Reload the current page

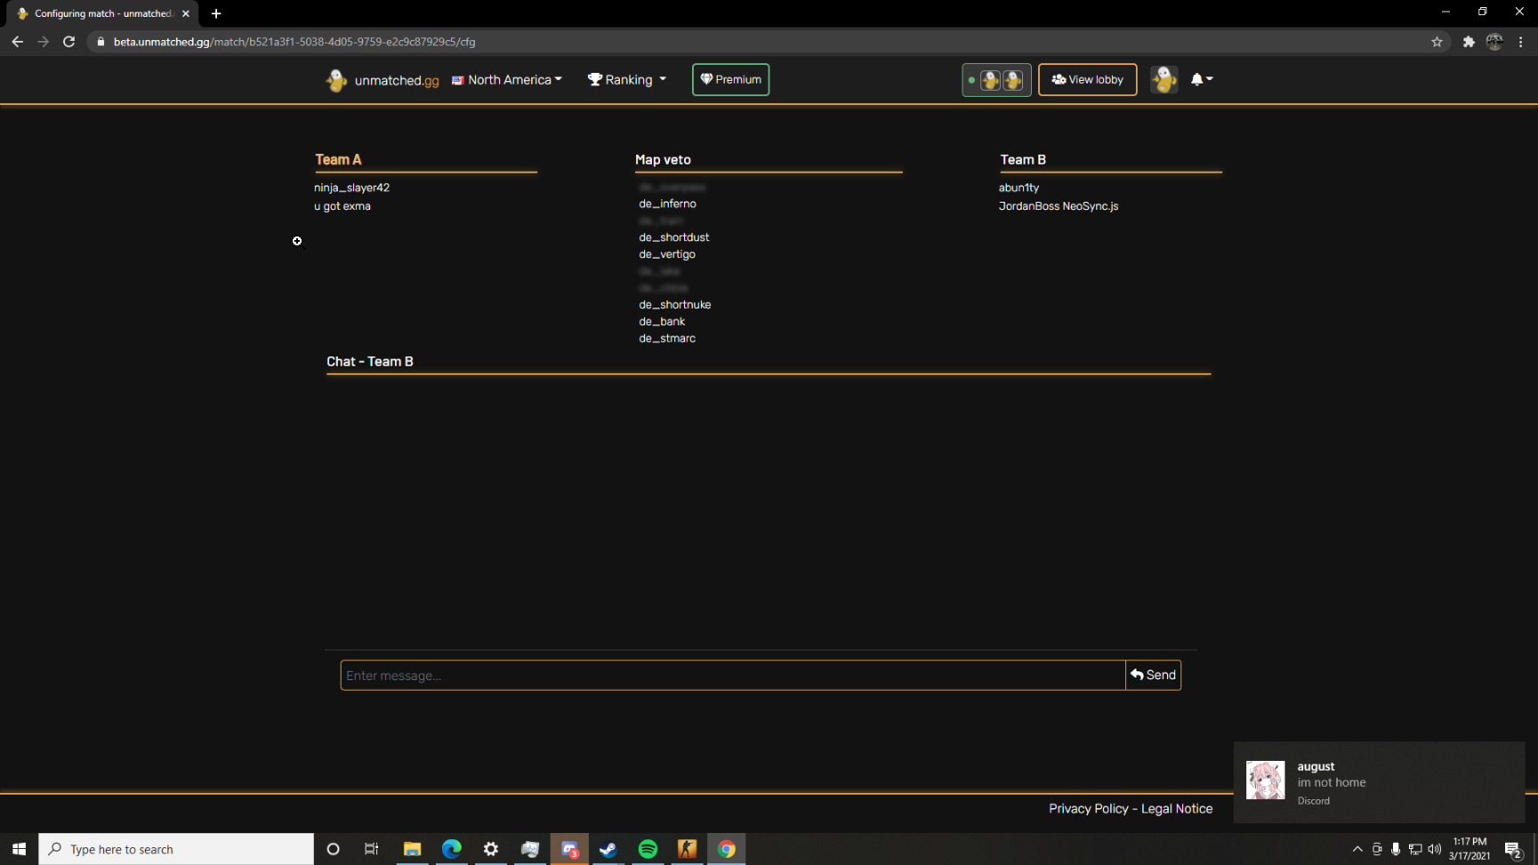68,42
